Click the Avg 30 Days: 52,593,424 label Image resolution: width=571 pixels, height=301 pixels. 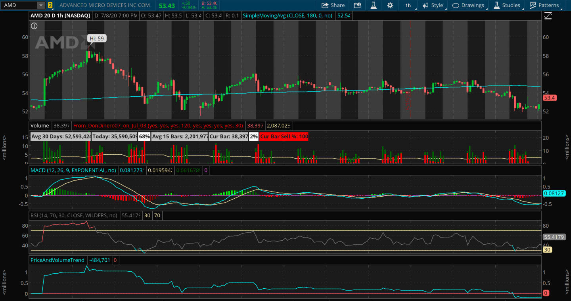[x=61, y=136]
